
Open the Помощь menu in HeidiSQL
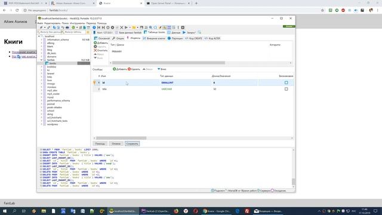102,23
